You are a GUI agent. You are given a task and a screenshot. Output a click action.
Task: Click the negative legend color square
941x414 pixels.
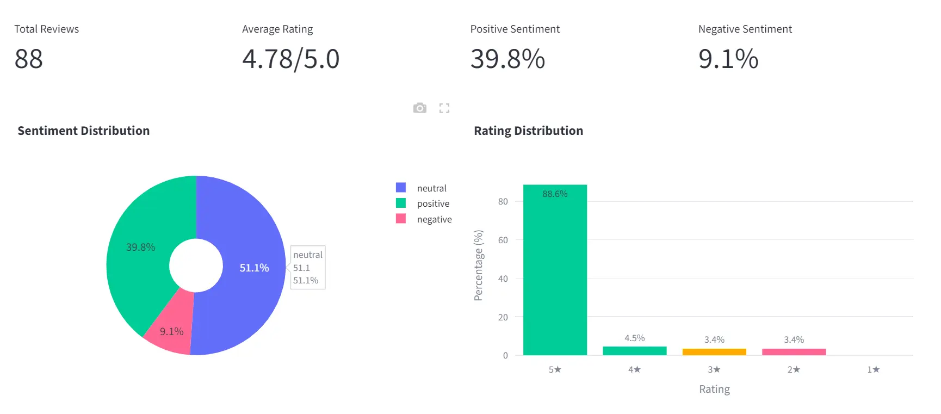[x=401, y=219]
